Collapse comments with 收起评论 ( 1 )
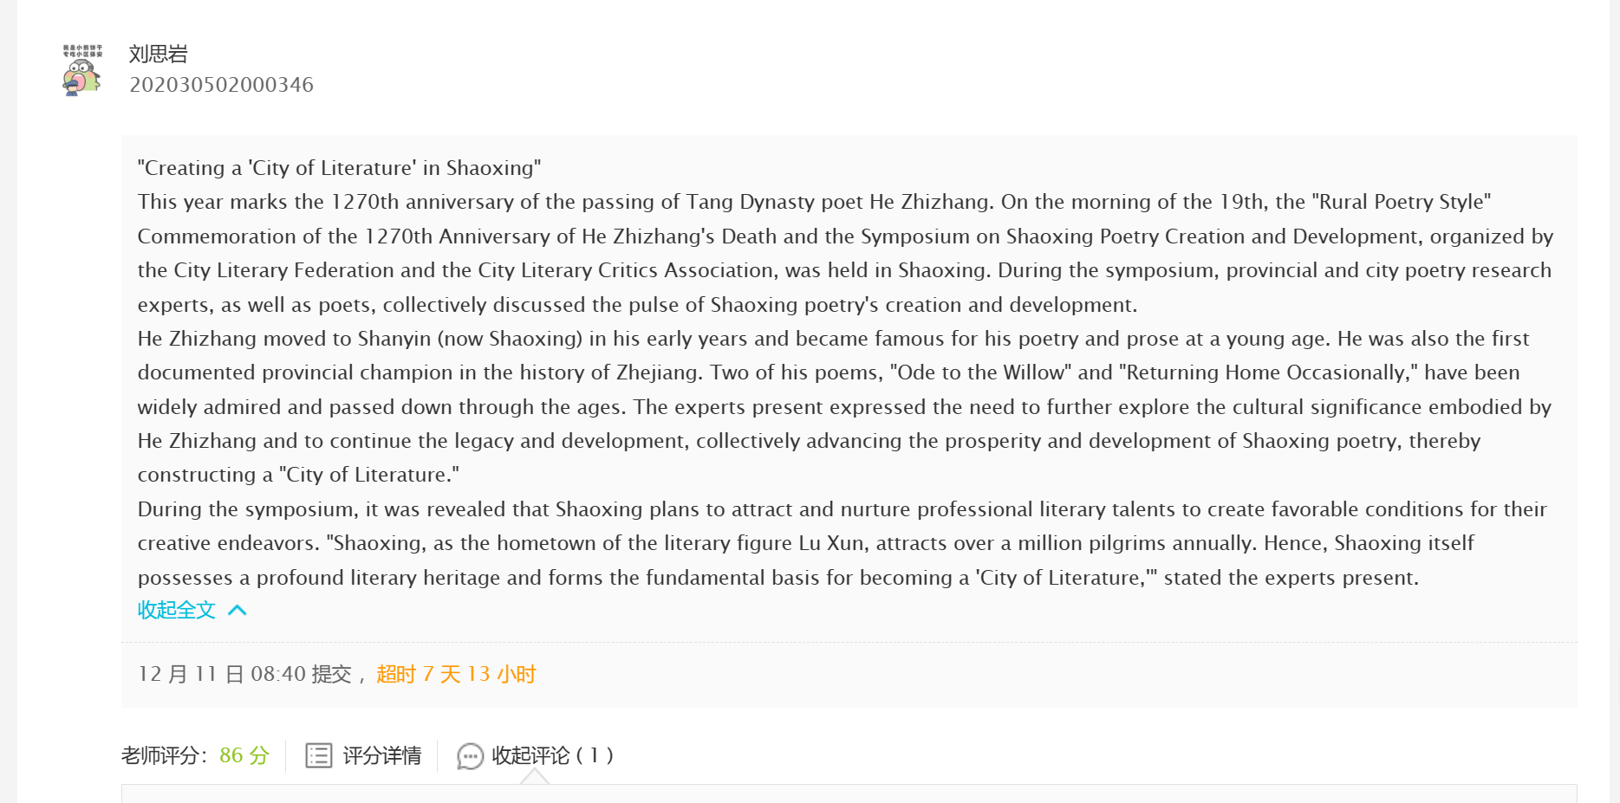Image resolution: width=1620 pixels, height=803 pixels. (x=535, y=755)
